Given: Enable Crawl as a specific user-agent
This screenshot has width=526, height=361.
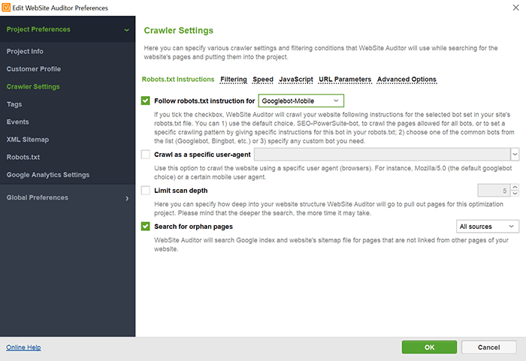Looking at the screenshot, I should pyautogui.click(x=146, y=154).
